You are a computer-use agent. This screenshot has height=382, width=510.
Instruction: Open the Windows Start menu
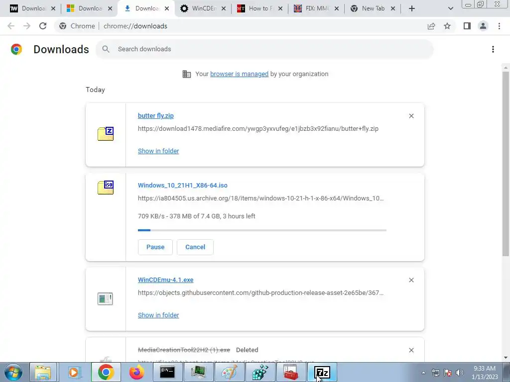point(12,372)
